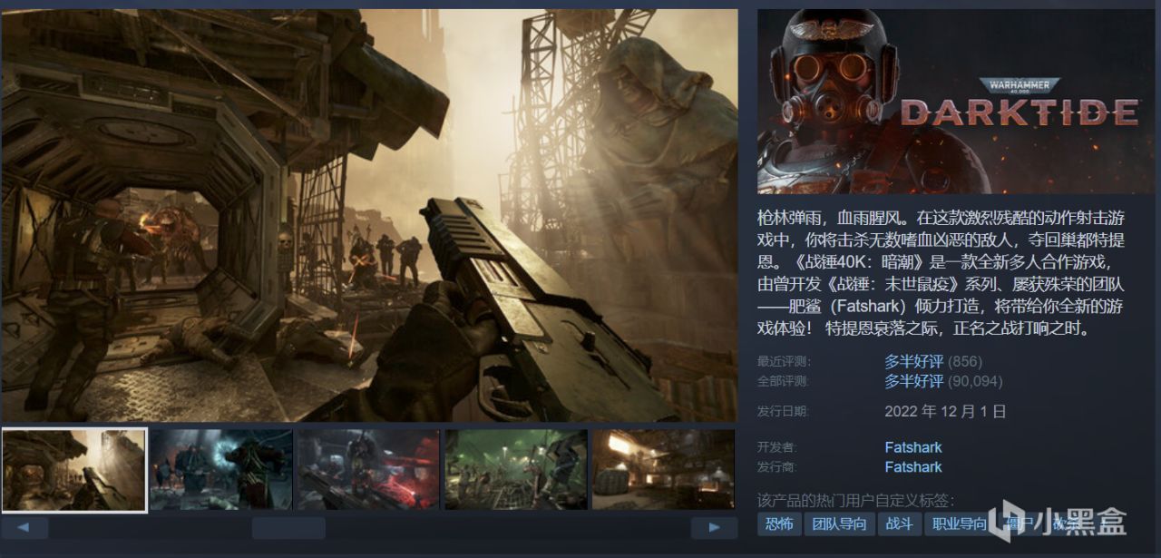Image resolution: width=1161 pixels, height=558 pixels.
Task: Click the 开发者 label
Action: coord(776,447)
